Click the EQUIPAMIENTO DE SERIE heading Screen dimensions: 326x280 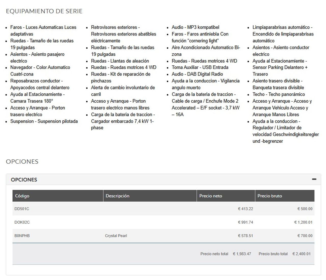[44, 11]
